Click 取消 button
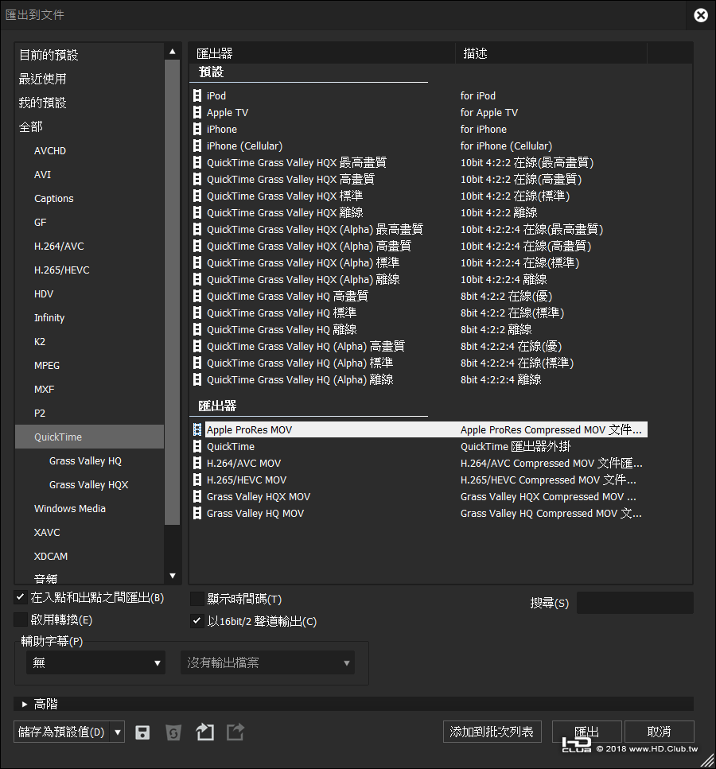Viewport: 716px width, 769px height. click(659, 732)
